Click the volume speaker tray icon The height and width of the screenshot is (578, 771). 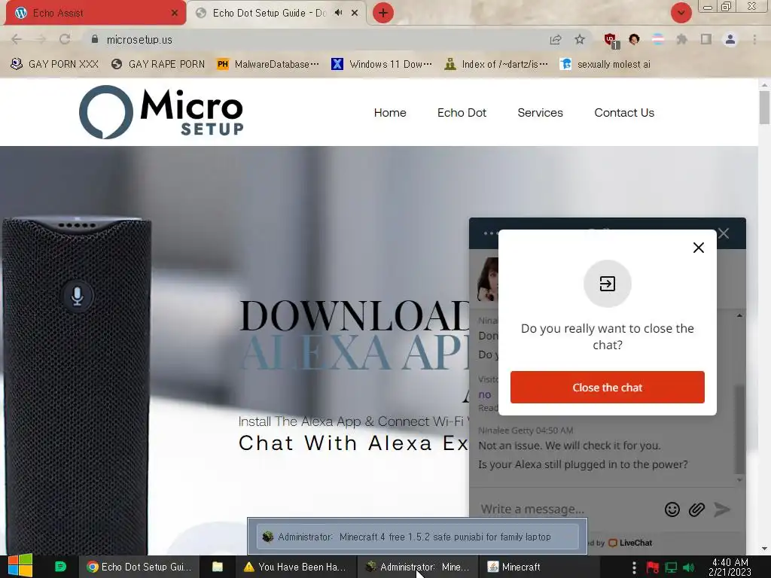click(x=688, y=567)
